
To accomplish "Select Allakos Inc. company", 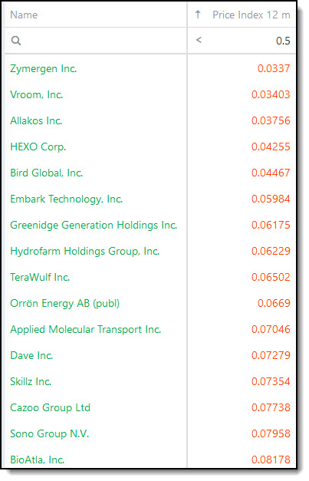I will pyautogui.click(x=36, y=121).
